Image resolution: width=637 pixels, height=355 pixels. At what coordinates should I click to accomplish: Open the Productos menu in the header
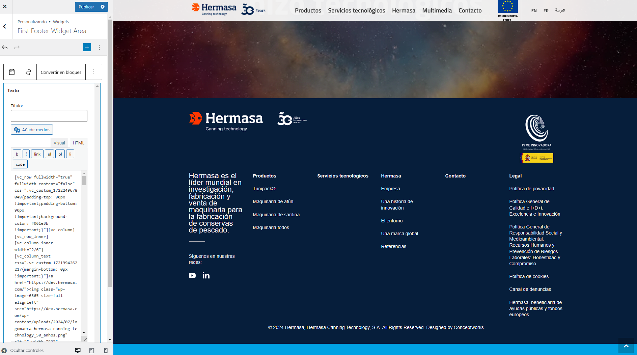308,10
